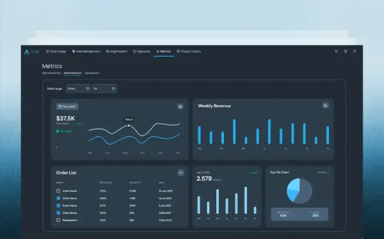
Task: Click the Order List title
Action: point(66,172)
